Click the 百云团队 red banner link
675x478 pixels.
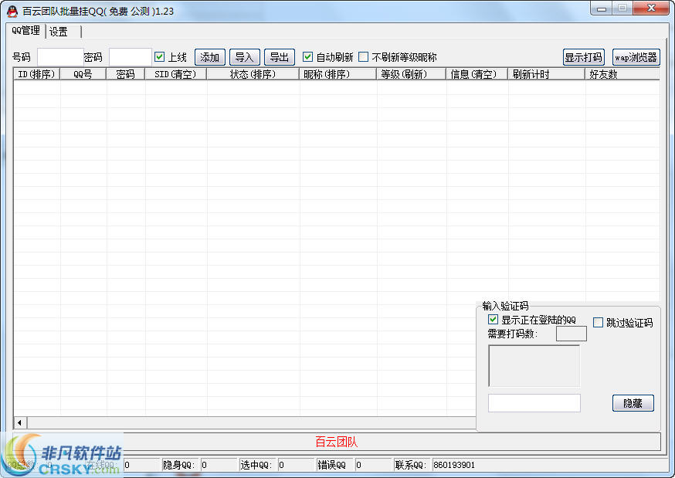coord(336,442)
